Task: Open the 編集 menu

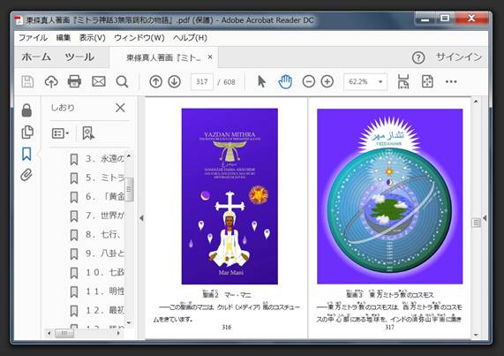Action: point(64,38)
